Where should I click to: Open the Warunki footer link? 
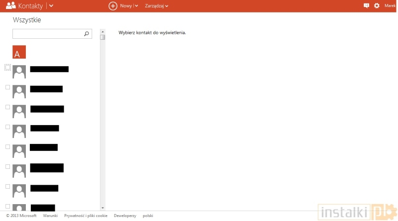50,216
